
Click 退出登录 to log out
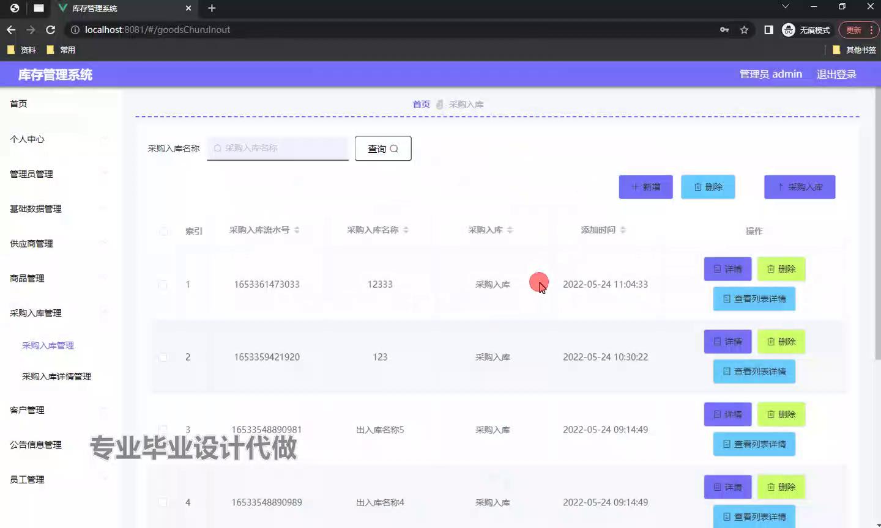point(836,75)
